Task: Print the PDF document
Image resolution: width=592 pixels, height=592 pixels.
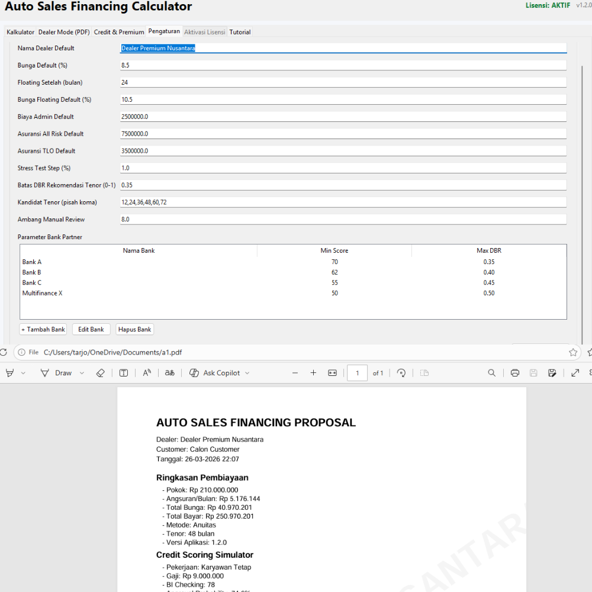Action: click(x=514, y=373)
